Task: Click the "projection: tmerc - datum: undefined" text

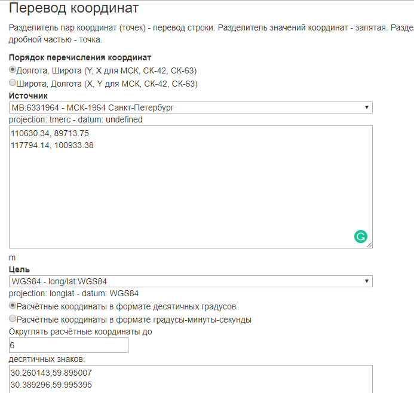Action: point(76,119)
